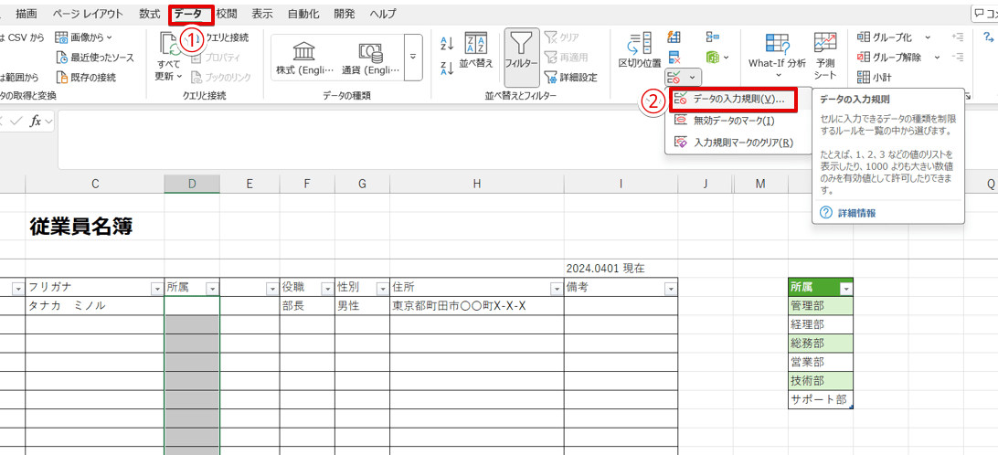Open the 並べ替え custom sort dialog
This screenshot has height=455, width=998.
(x=476, y=51)
